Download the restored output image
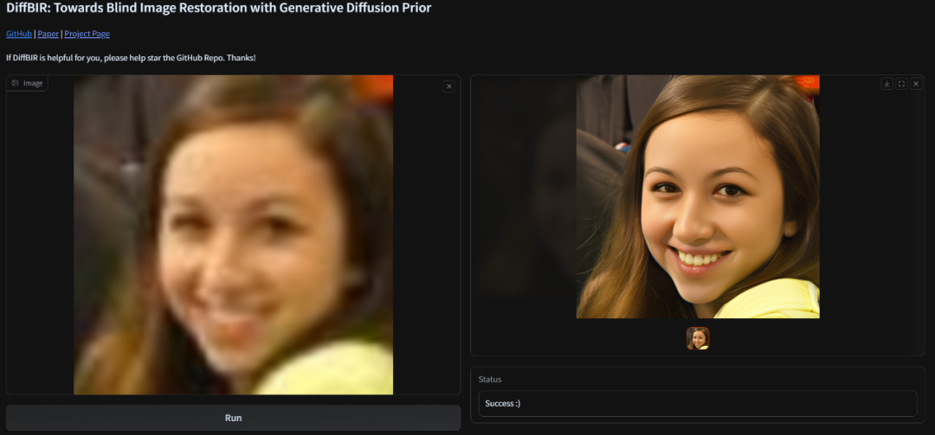The image size is (935, 435). 887,84
